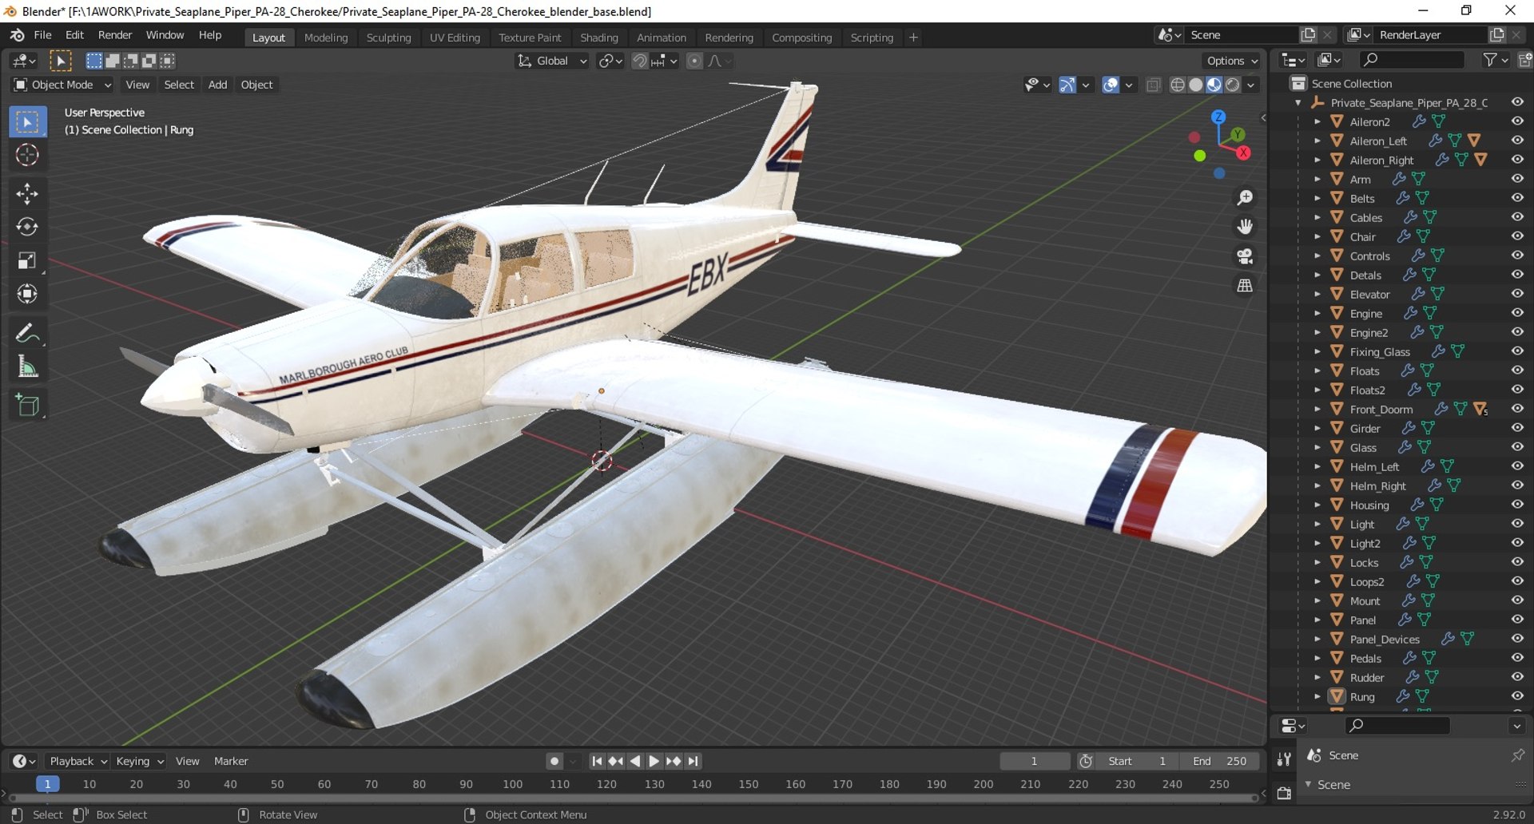Hide the Engine object with its eye icon
This screenshot has height=824, width=1534.
coord(1517,313)
